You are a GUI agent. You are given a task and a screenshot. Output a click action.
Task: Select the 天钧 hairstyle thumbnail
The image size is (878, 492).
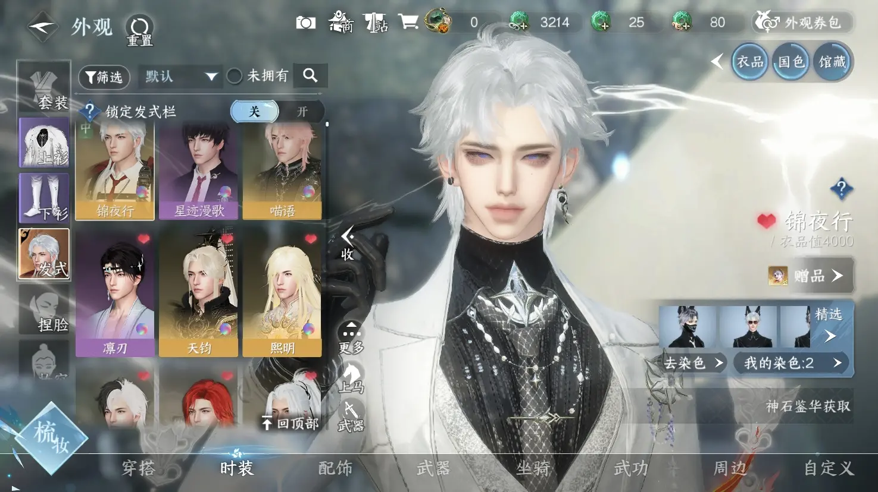point(199,294)
